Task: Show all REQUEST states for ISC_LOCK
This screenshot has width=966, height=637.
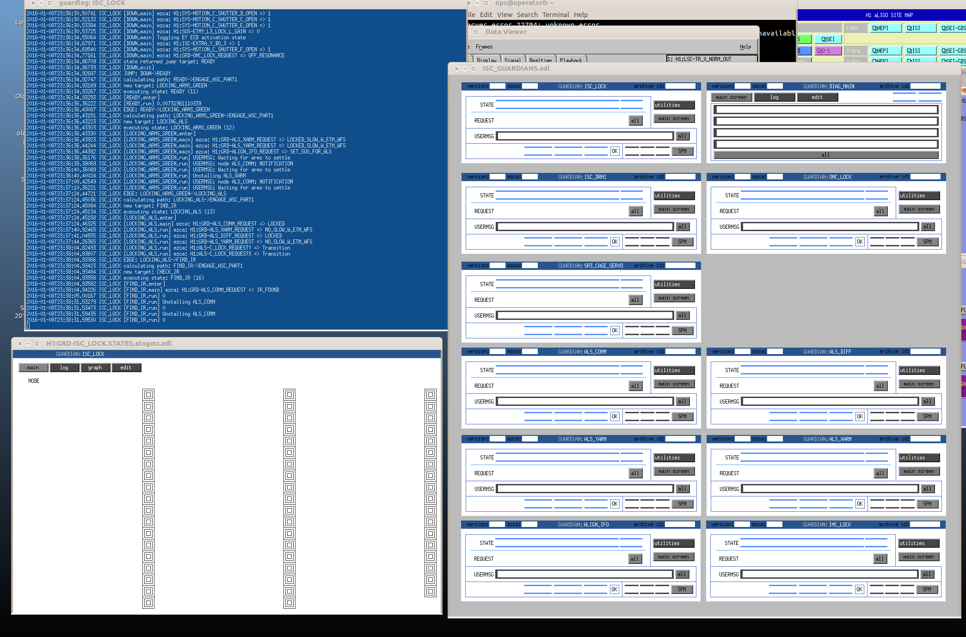Action: tap(635, 121)
